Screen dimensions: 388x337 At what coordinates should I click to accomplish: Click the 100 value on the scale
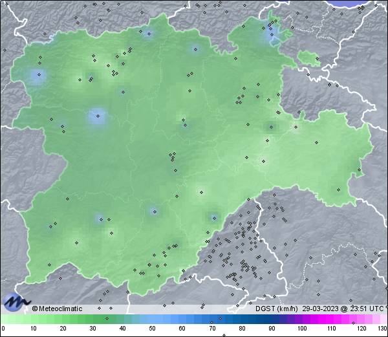302,329
